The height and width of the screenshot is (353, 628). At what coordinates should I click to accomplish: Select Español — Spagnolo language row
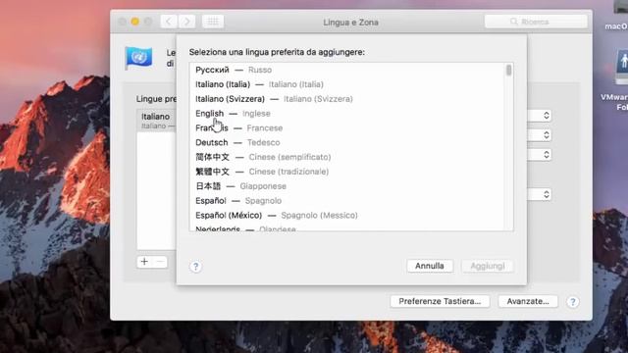346,200
